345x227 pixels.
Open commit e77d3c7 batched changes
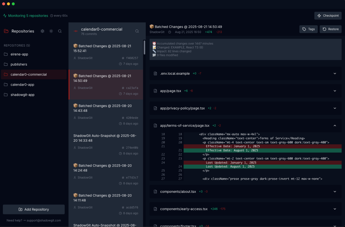pyautogui.click(x=106, y=174)
